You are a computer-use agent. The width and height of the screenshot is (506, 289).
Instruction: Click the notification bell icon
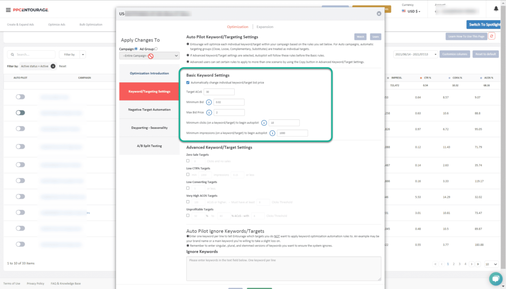click(x=496, y=8)
